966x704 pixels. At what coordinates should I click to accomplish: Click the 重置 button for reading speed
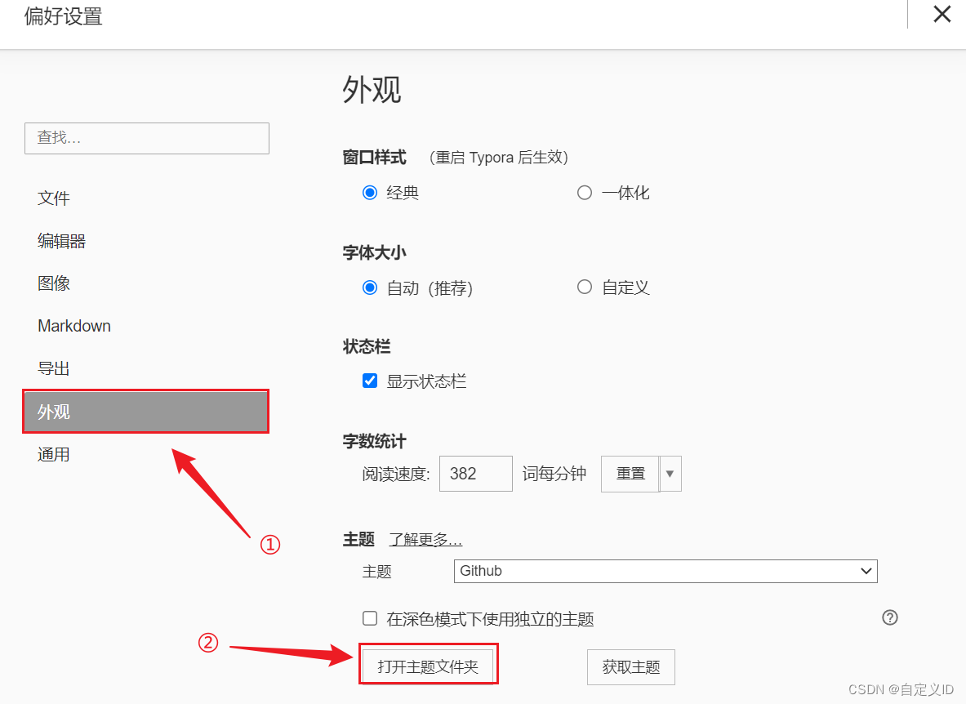click(630, 474)
